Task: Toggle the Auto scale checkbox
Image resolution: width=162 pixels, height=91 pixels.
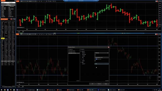Action: tap(95, 54)
